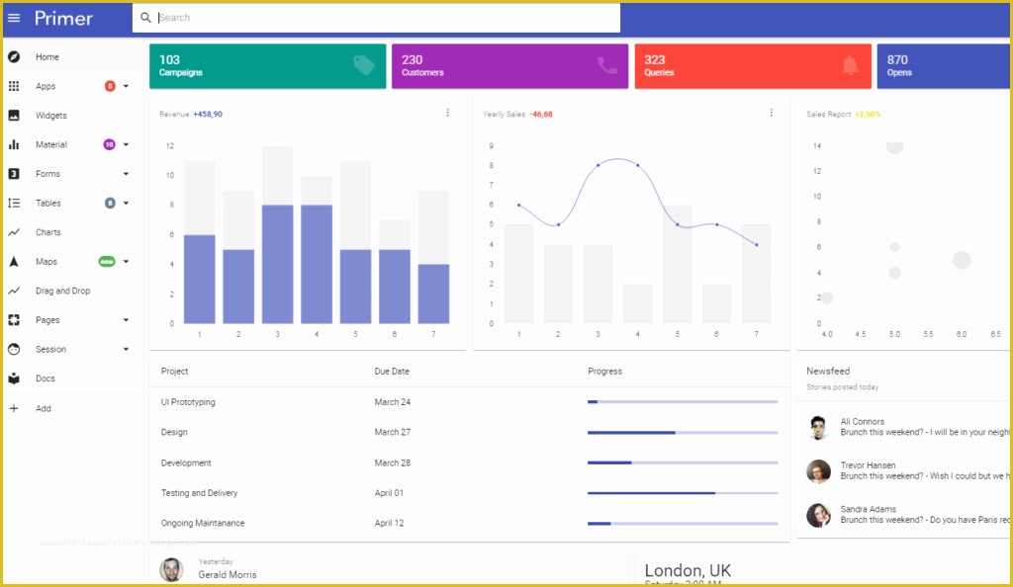Expand the Forms submenu arrow
This screenshot has width=1013, height=587.
(x=126, y=174)
